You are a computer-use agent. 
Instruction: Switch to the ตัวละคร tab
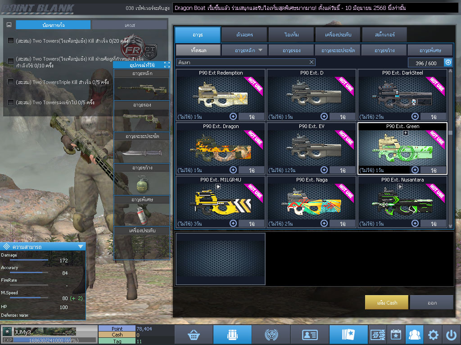[x=244, y=35]
